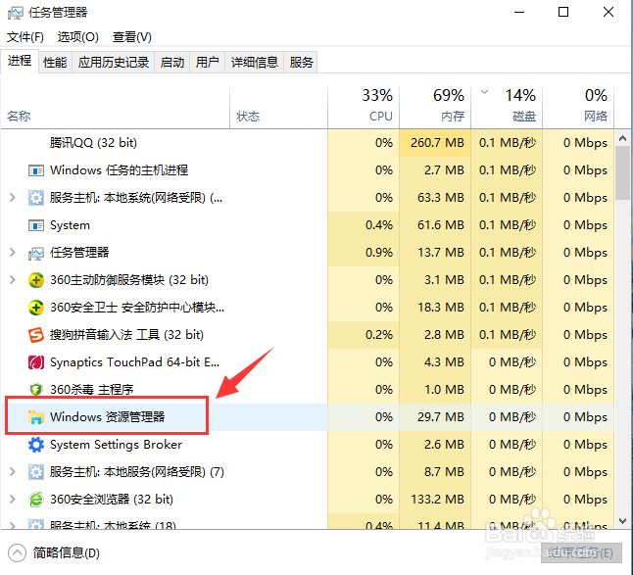Click the vertical scrollbar thumb
Viewport: 633px width, 575px height.
[622, 173]
